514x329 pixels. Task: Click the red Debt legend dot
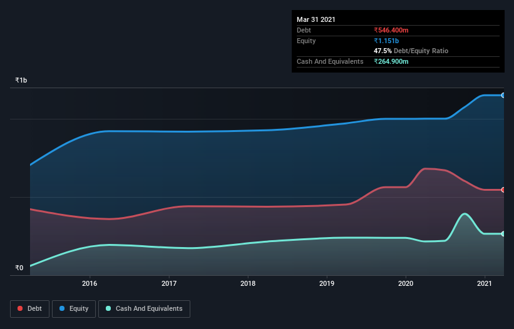[x=20, y=308]
